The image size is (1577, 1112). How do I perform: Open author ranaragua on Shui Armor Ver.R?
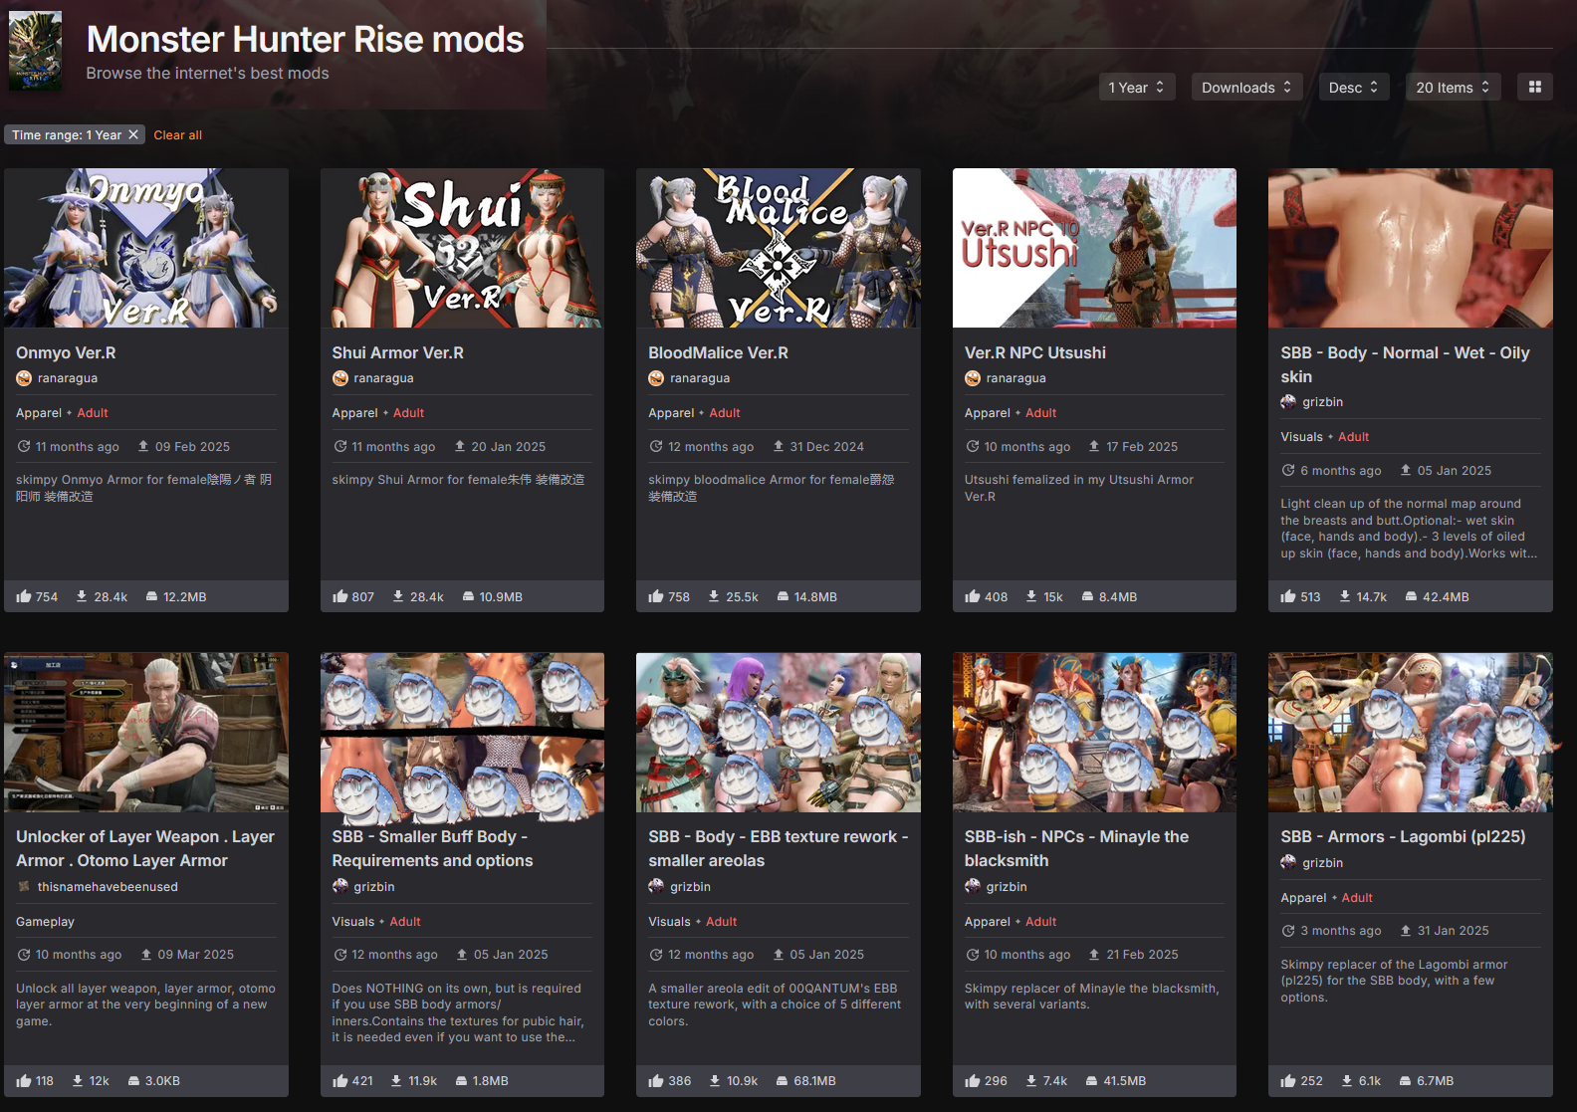383,378
